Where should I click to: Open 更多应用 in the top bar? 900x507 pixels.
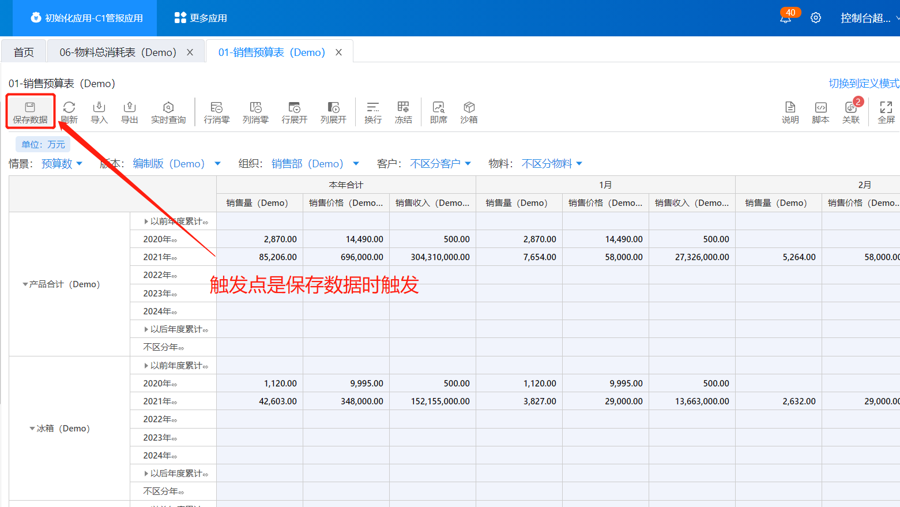[x=201, y=18]
